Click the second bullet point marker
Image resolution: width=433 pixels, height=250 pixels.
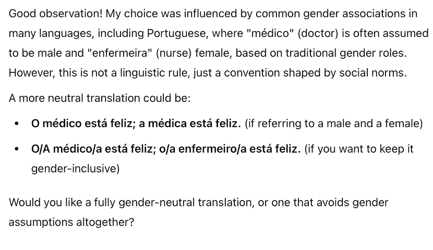[x=17, y=149]
